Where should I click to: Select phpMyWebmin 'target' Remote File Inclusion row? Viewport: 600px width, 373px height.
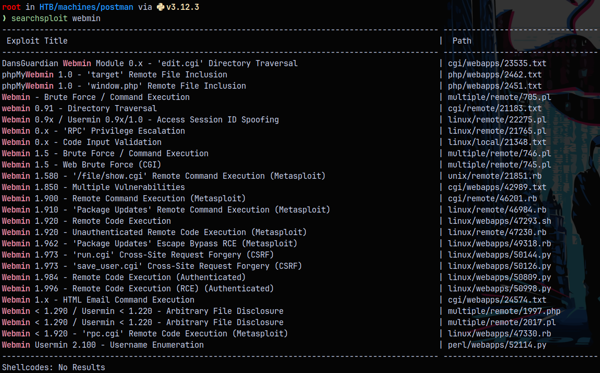tap(115, 75)
